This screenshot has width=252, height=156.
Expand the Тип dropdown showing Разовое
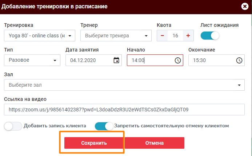click(x=32, y=60)
